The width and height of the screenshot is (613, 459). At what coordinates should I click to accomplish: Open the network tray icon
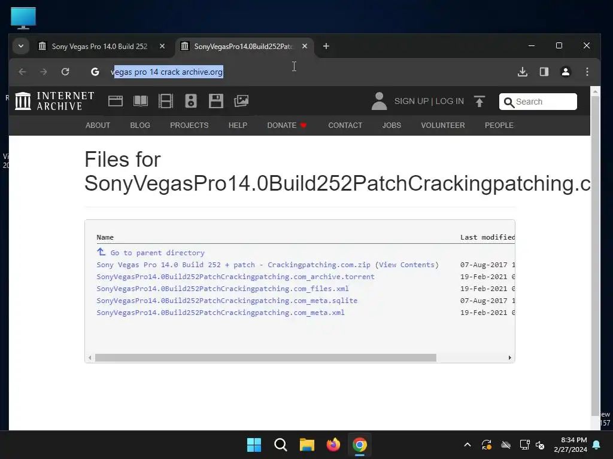[x=524, y=445]
